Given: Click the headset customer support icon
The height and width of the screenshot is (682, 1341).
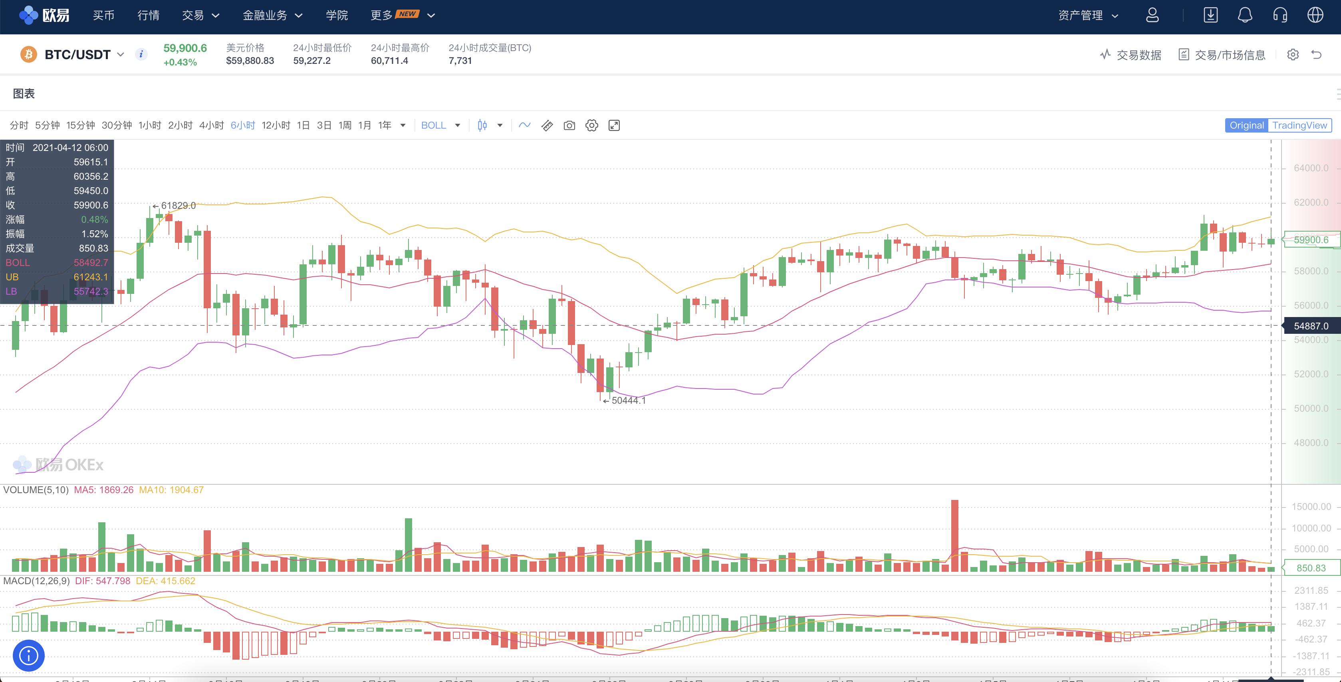Looking at the screenshot, I should (x=1280, y=15).
